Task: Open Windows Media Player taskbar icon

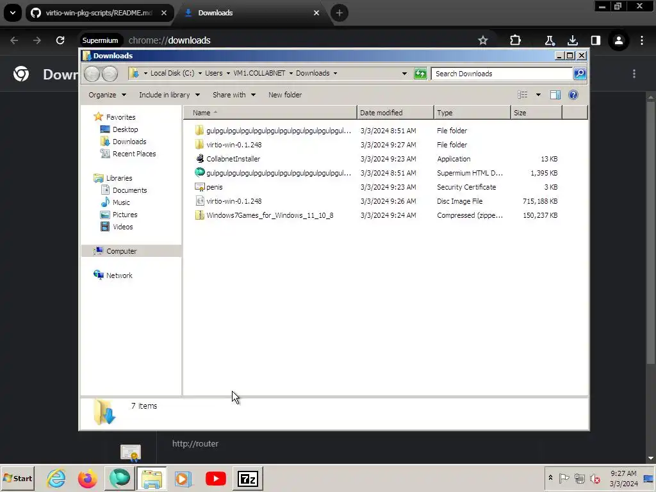Action: (183, 479)
